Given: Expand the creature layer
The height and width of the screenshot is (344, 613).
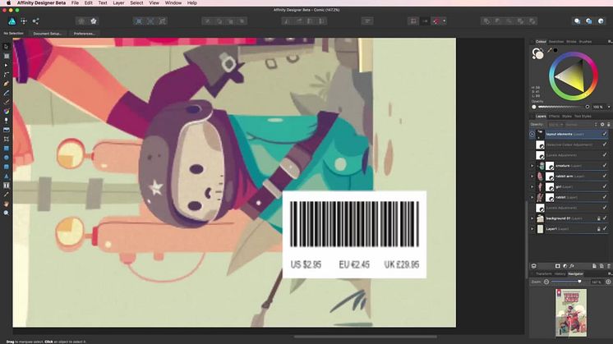Looking at the screenshot, I should [532, 166].
